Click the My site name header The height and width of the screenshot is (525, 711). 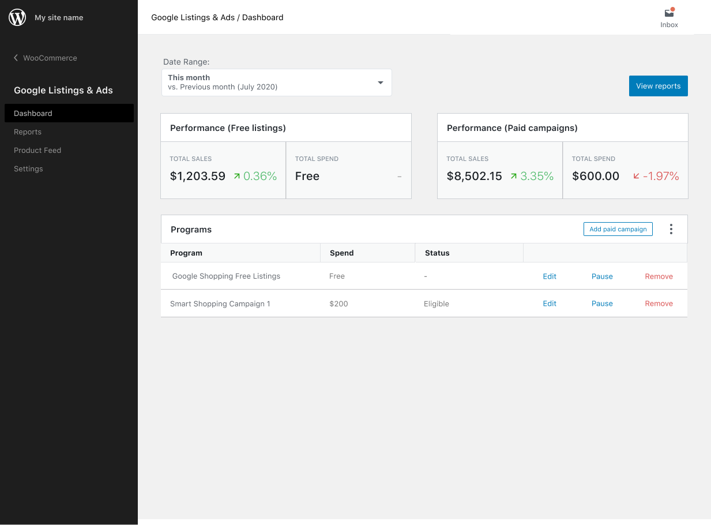point(58,17)
